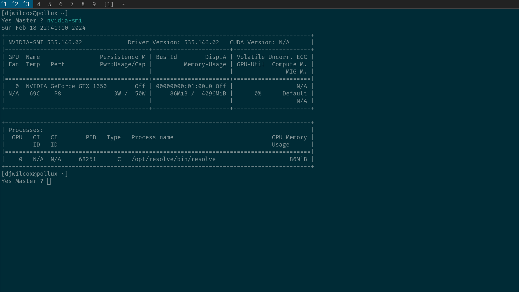The height and width of the screenshot is (292, 519).
Task: Click the Process name column header
Action: 152,137
